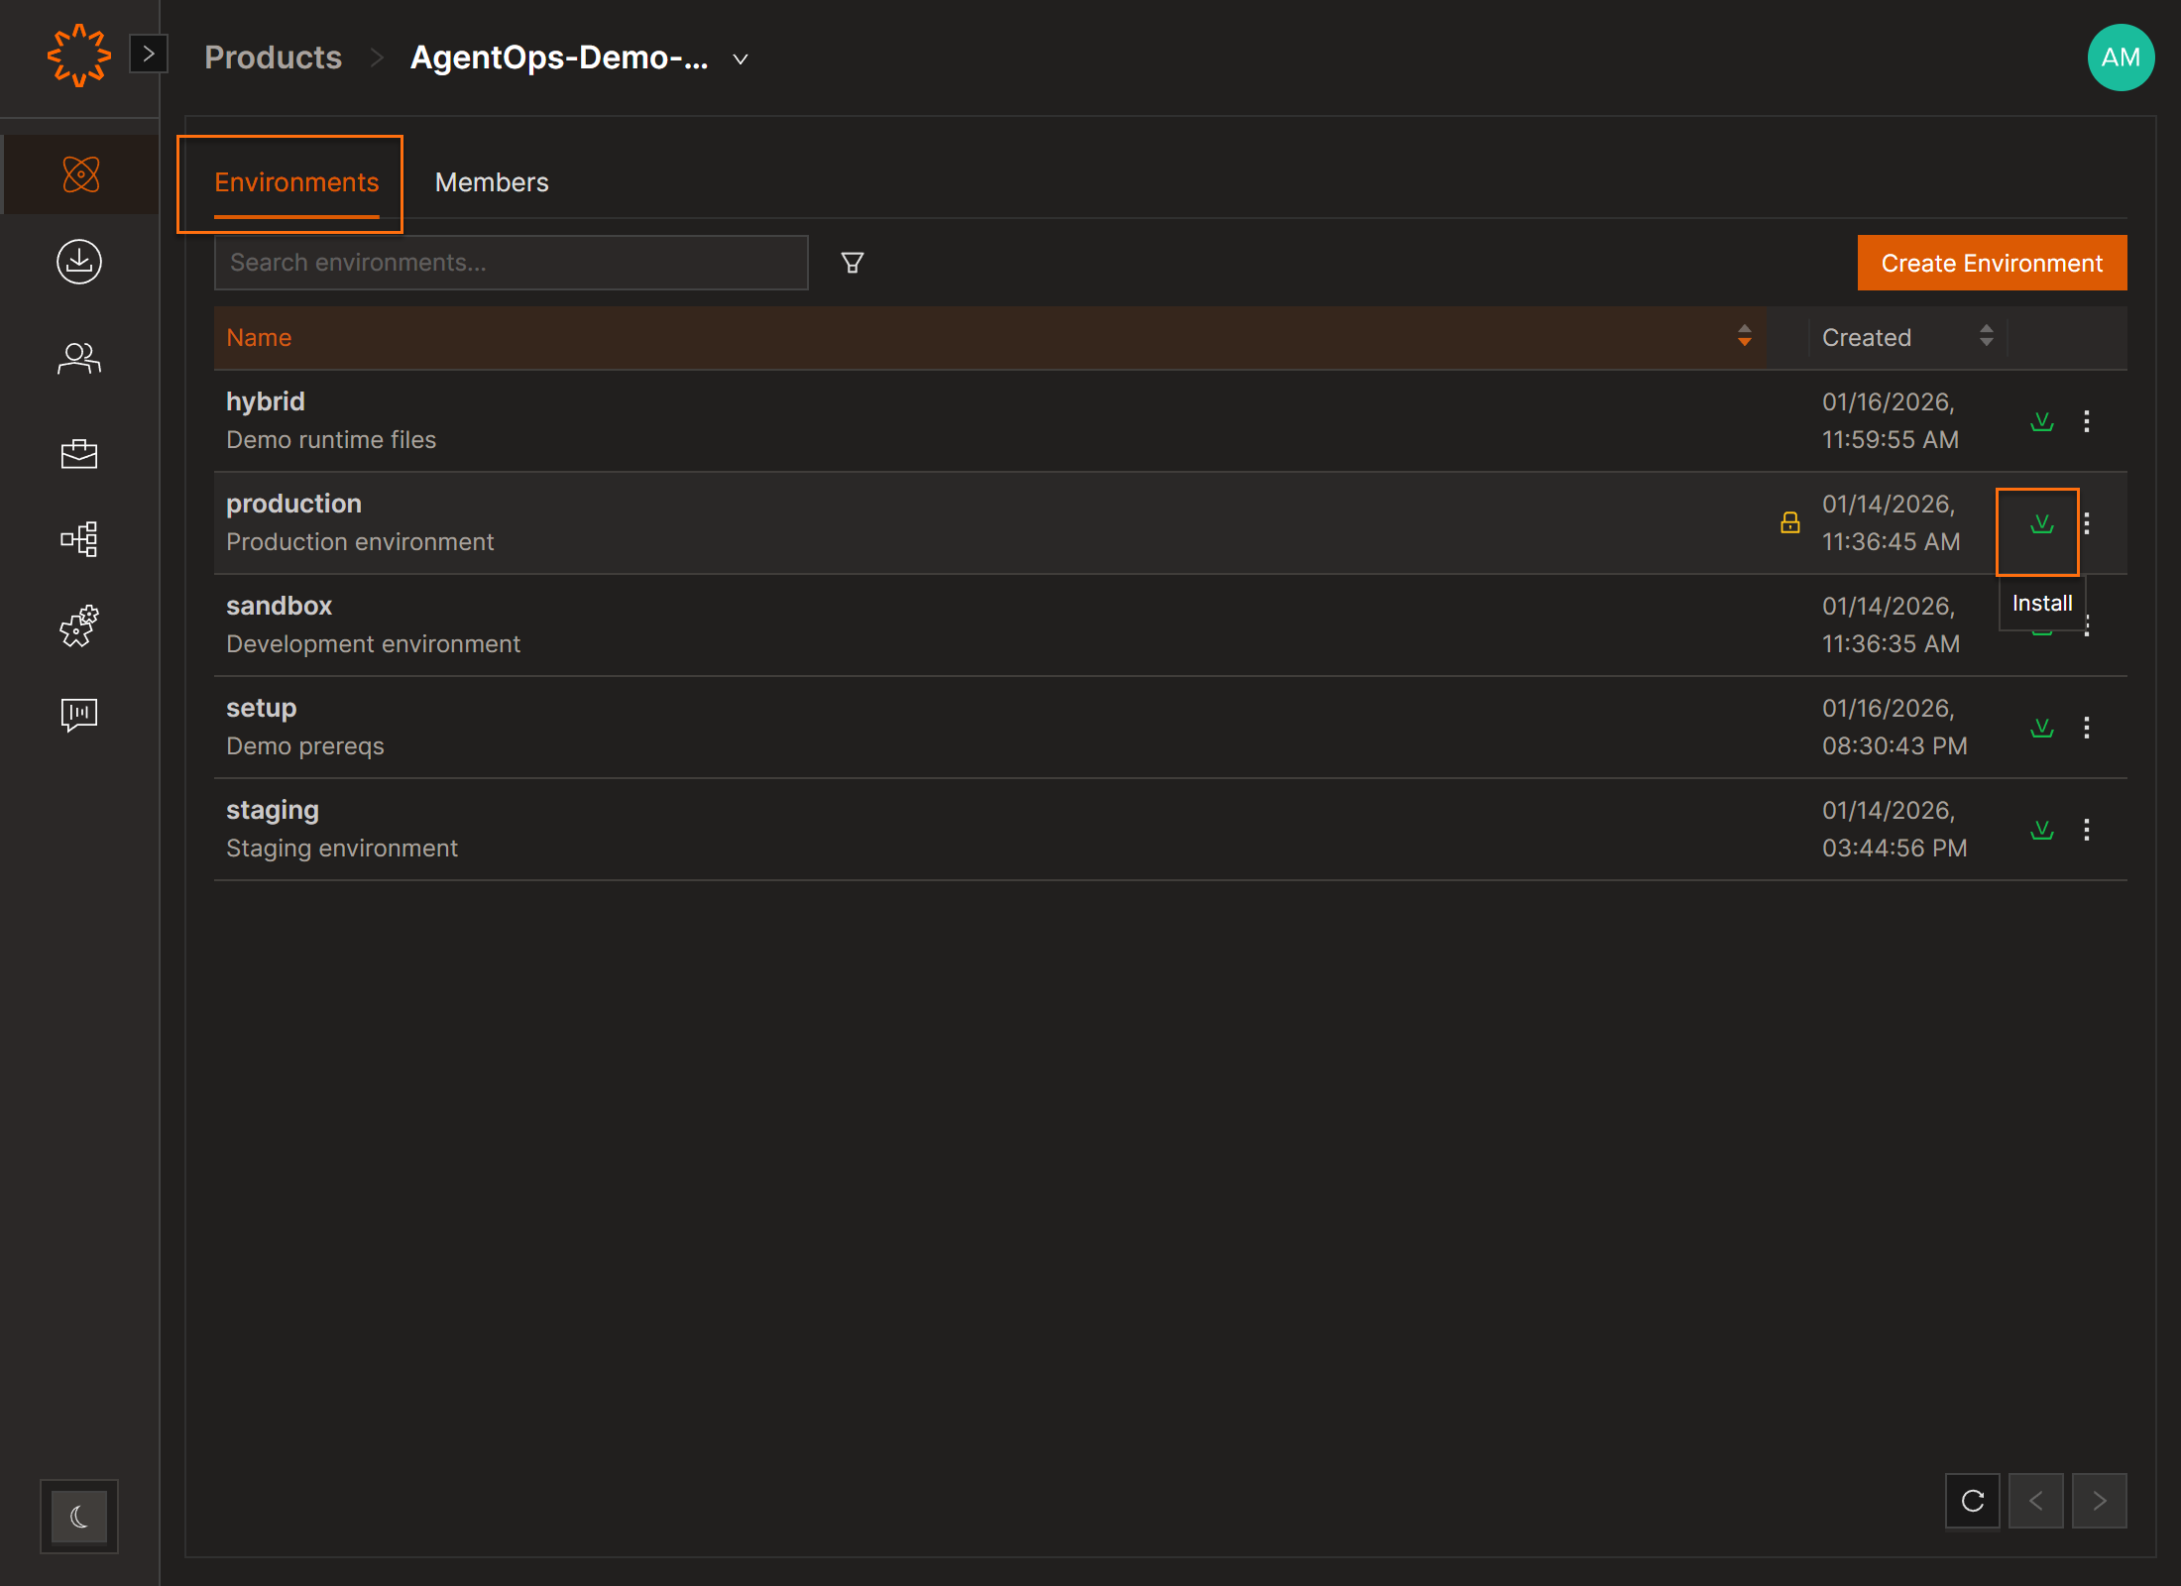
Task: Open more options menu for hybrid
Action: coord(2087,421)
